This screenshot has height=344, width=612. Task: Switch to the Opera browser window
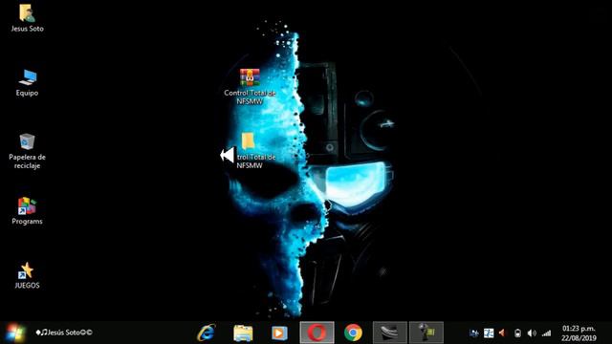[x=317, y=333]
